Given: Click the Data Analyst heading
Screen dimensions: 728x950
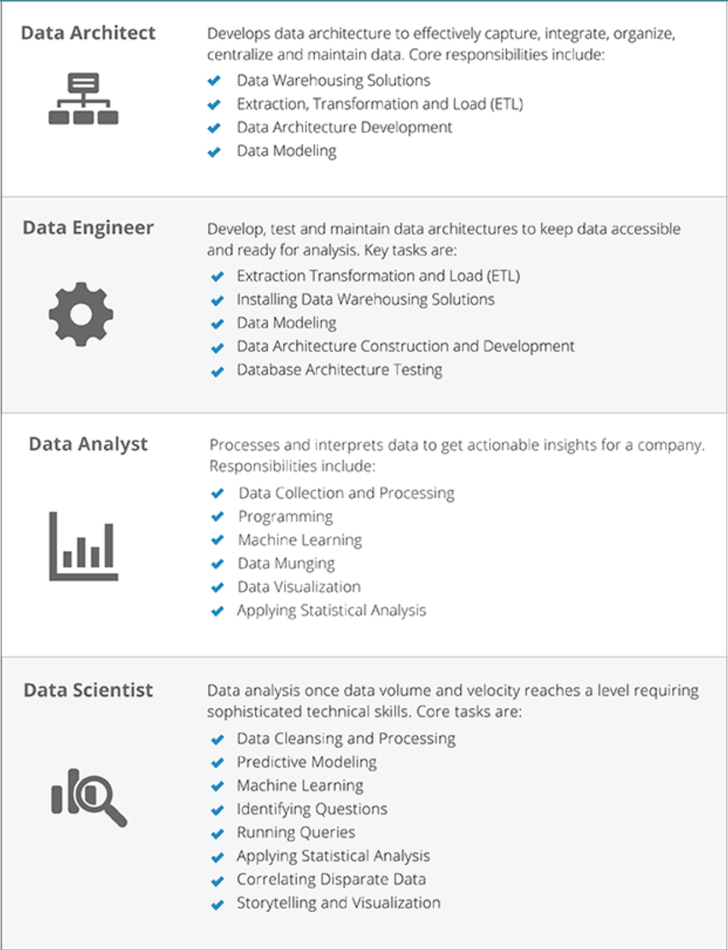Looking at the screenshot, I should click(x=88, y=444).
